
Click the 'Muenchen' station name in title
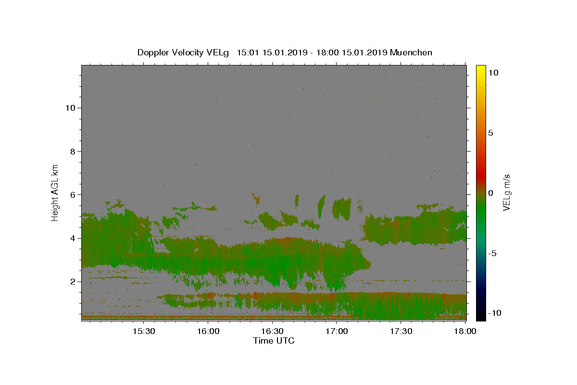pyautogui.click(x=411, y=52)
